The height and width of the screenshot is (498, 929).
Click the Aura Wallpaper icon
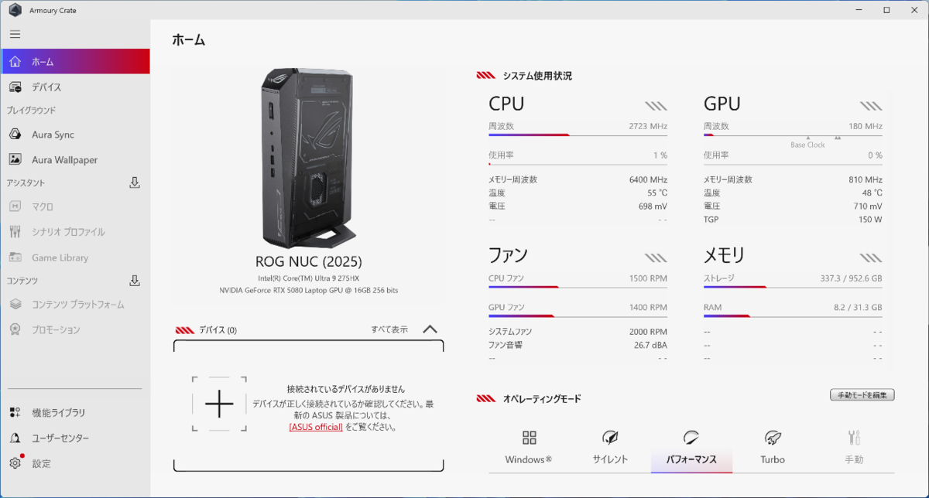point(15,160)
